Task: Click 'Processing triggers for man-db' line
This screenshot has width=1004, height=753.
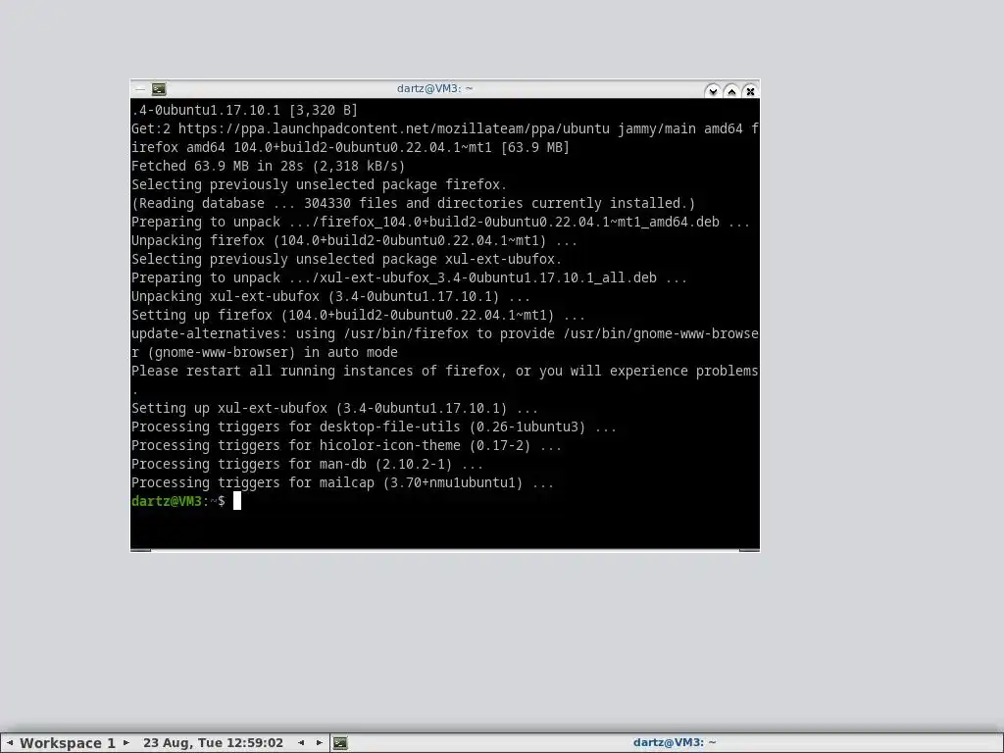Action: (307, 464)
